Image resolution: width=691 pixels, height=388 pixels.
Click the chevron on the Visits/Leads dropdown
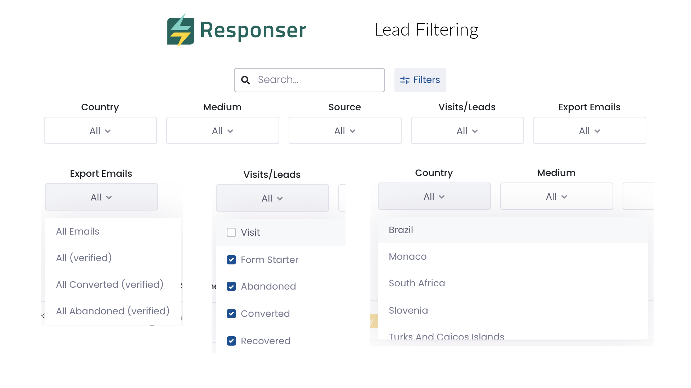(x=475, y=131)
